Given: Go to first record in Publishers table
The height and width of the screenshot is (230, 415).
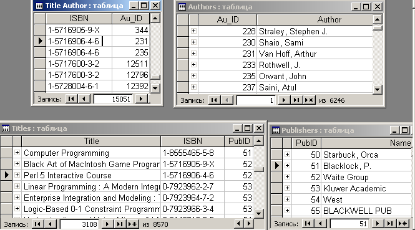Looking at the screenshot, I should pyautogui.click(x=308, y=224).
